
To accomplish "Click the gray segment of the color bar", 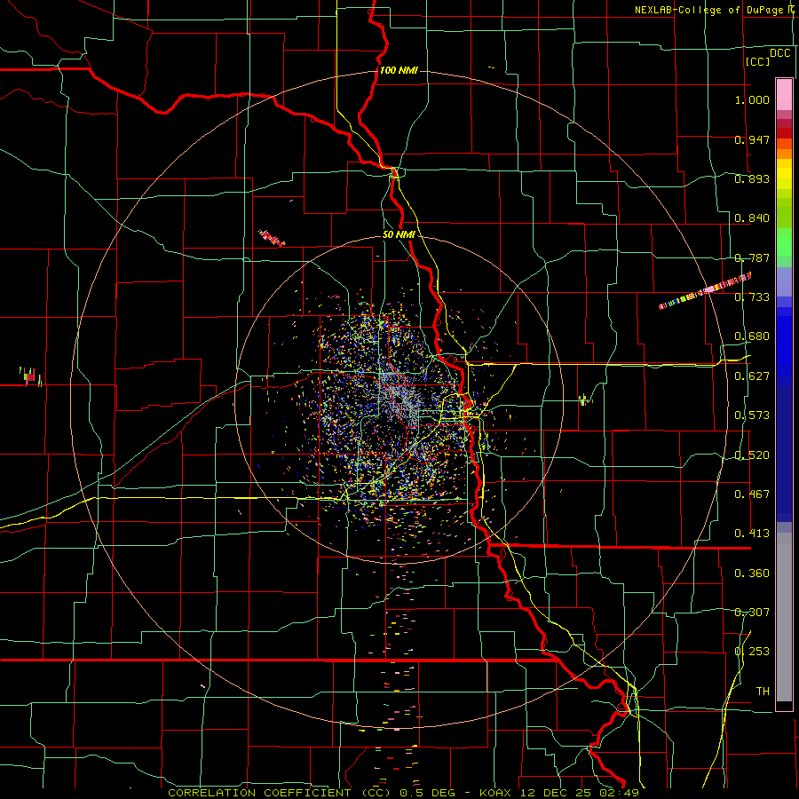I will (x=784, y=617).
